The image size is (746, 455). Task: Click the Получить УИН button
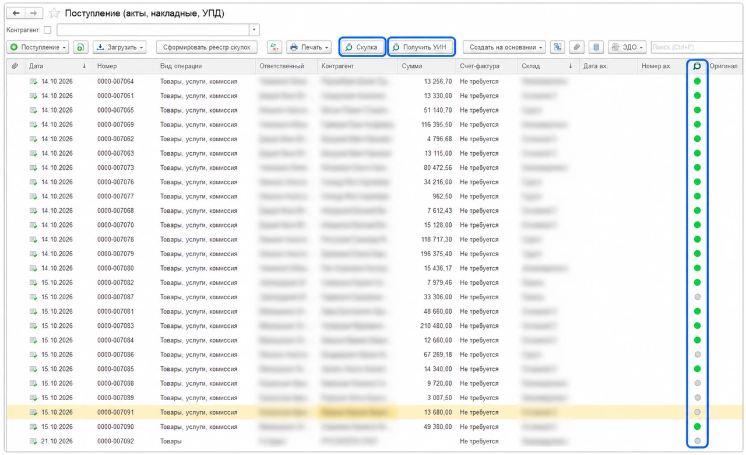421,47
